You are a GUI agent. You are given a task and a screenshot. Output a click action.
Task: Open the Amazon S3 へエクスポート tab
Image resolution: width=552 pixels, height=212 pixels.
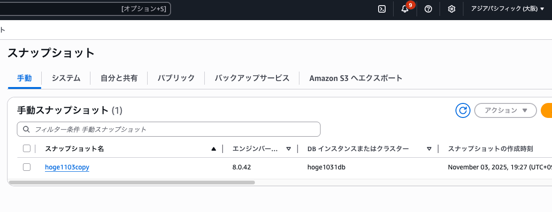click(x=356, y=78)
